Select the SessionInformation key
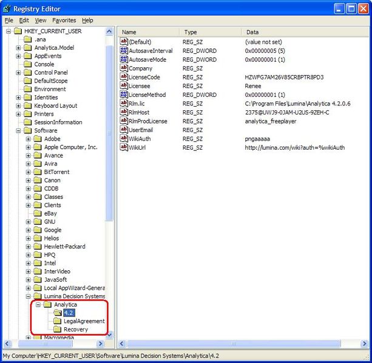The width and height of the screenshot is (372, 363). click(x=58, y=122)
